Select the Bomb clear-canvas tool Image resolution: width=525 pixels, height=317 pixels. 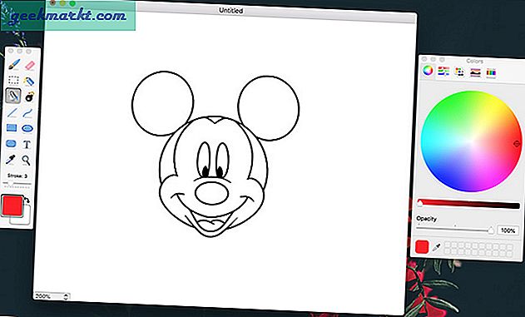click(29, 97)
